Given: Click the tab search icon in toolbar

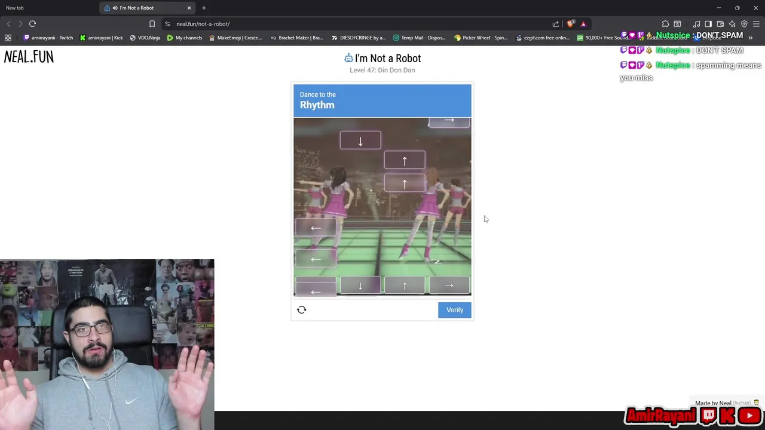Looking at the screenshot, I should click(677, 24).
